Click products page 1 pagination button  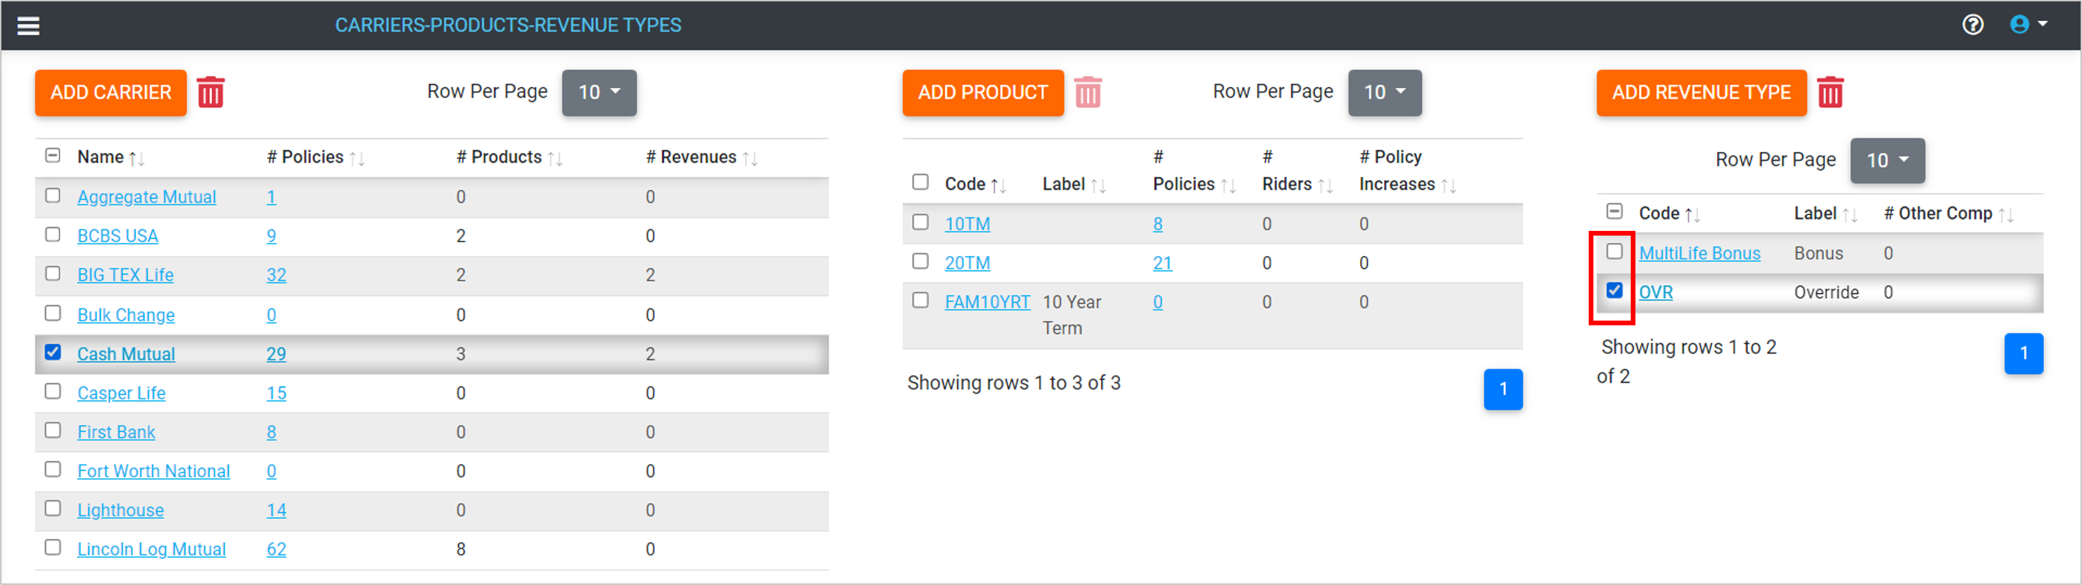click(x=1503, y=390)
